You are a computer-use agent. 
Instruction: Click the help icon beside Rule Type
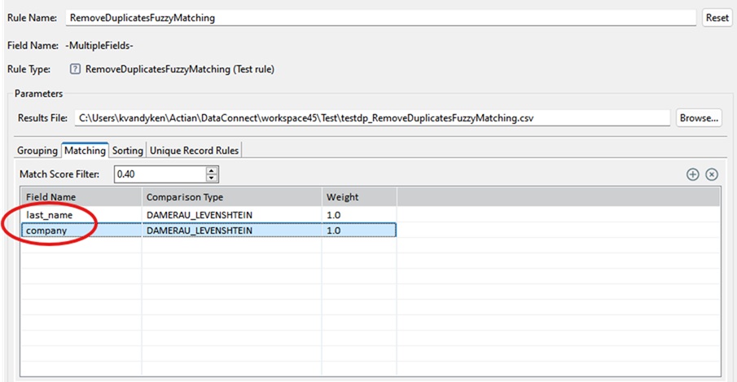75,69
